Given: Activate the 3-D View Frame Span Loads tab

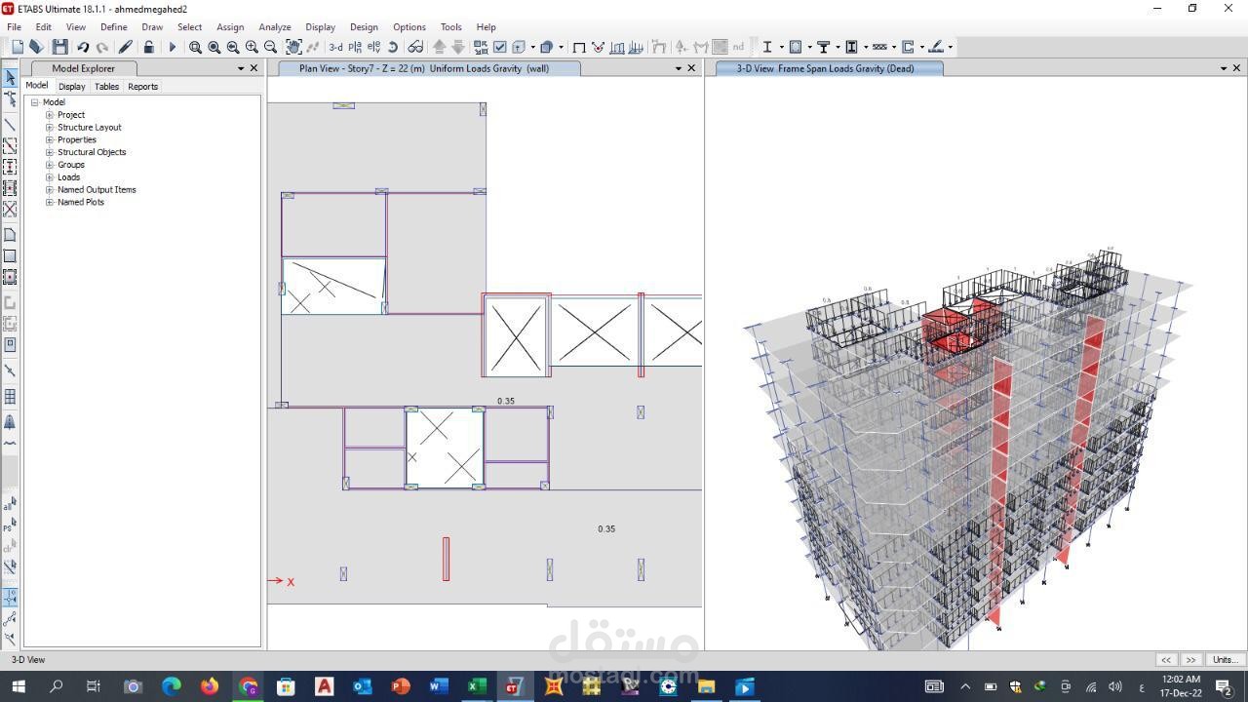Looking at the screenshot, I should tap(825, 68).
